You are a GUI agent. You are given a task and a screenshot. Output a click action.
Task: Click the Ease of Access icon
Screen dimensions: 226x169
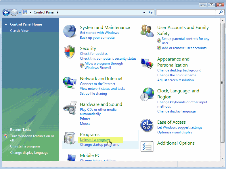tap(147, 125)
